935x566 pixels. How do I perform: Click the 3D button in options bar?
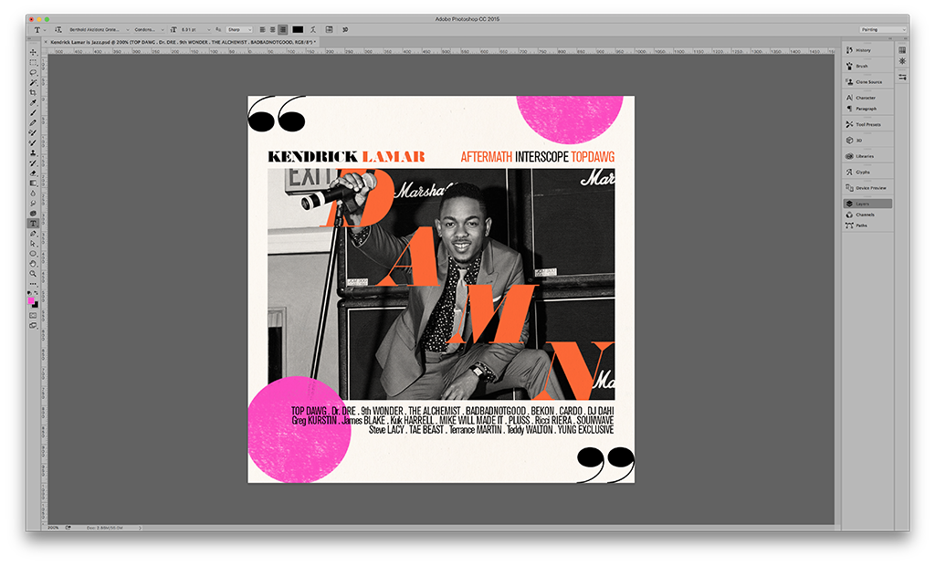click(345, 29)
